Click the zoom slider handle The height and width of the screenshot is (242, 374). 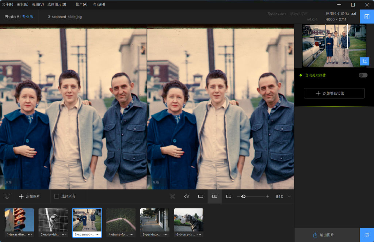(243, 196)
